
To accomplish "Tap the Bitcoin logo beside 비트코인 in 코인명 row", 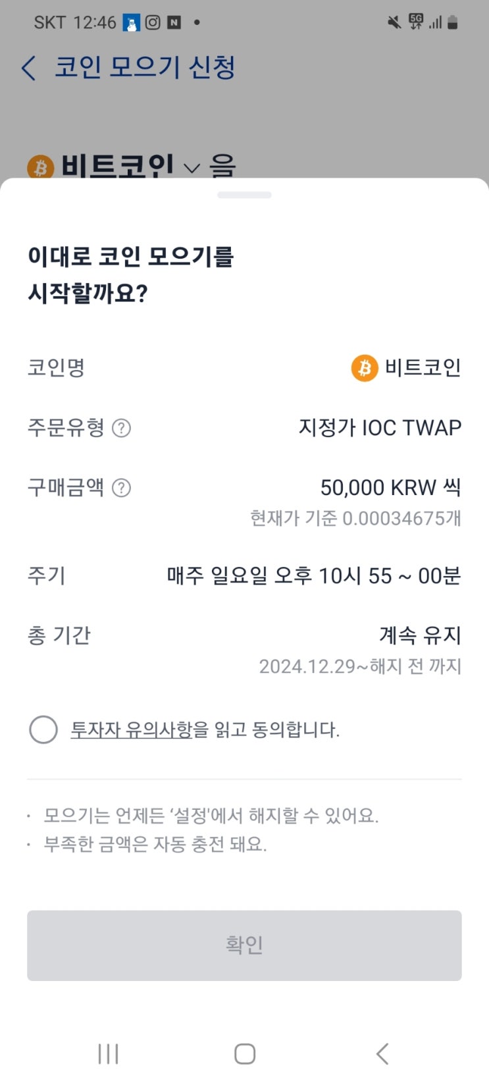I will coord(364,368).
